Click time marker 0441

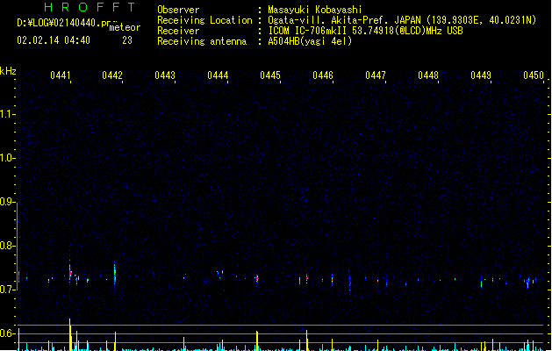click(61, 75)
